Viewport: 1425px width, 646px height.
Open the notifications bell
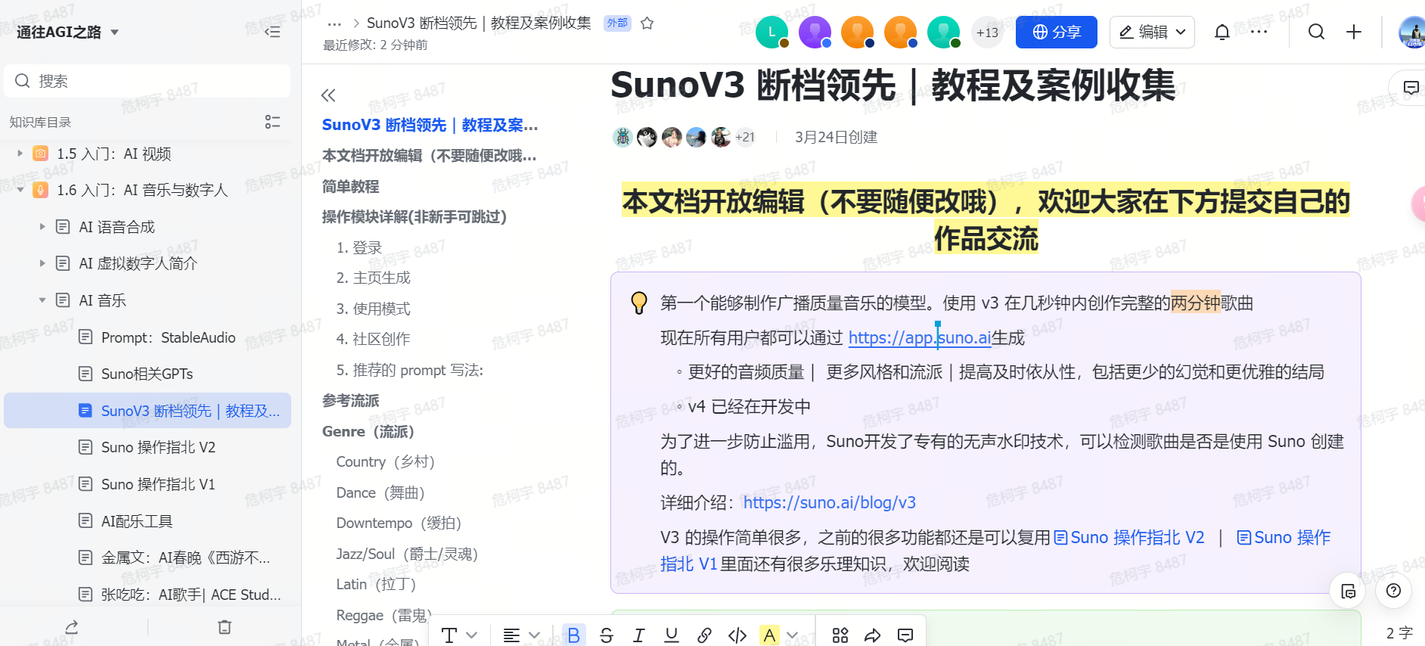pyautogui.click(x=1222, y=32)
